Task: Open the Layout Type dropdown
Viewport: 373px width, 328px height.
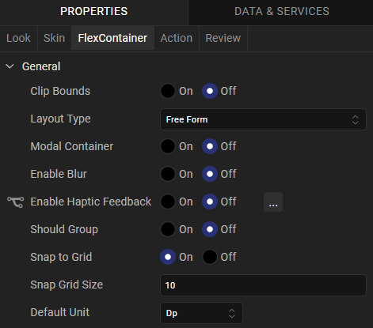Action: point(263,119)
